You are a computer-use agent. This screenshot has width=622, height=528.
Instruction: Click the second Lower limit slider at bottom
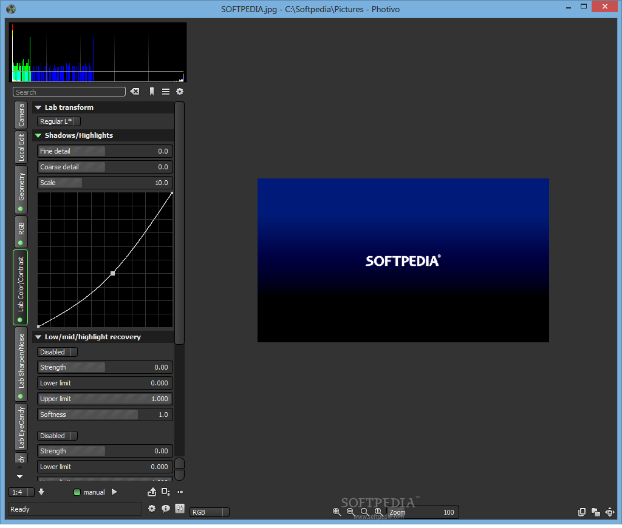tap(105, 467)
